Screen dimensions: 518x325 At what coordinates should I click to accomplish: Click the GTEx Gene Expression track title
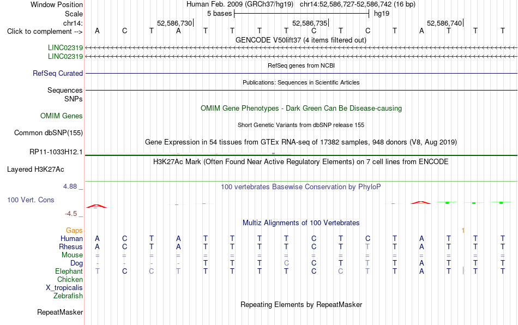point(301,142)
